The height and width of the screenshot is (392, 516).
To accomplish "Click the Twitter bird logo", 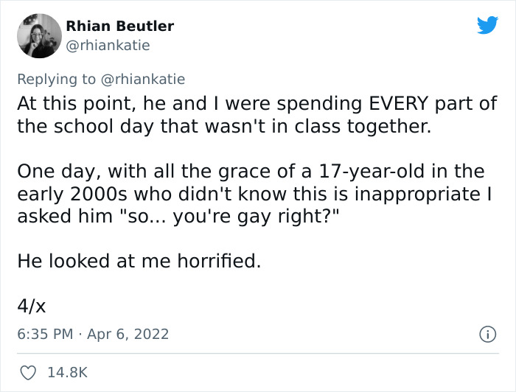I will (x=487, y=26).
